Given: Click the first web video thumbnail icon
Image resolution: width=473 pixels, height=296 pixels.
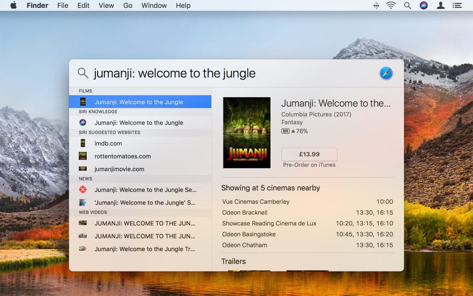Looking at the screenshot, I should tap(83, 223).
